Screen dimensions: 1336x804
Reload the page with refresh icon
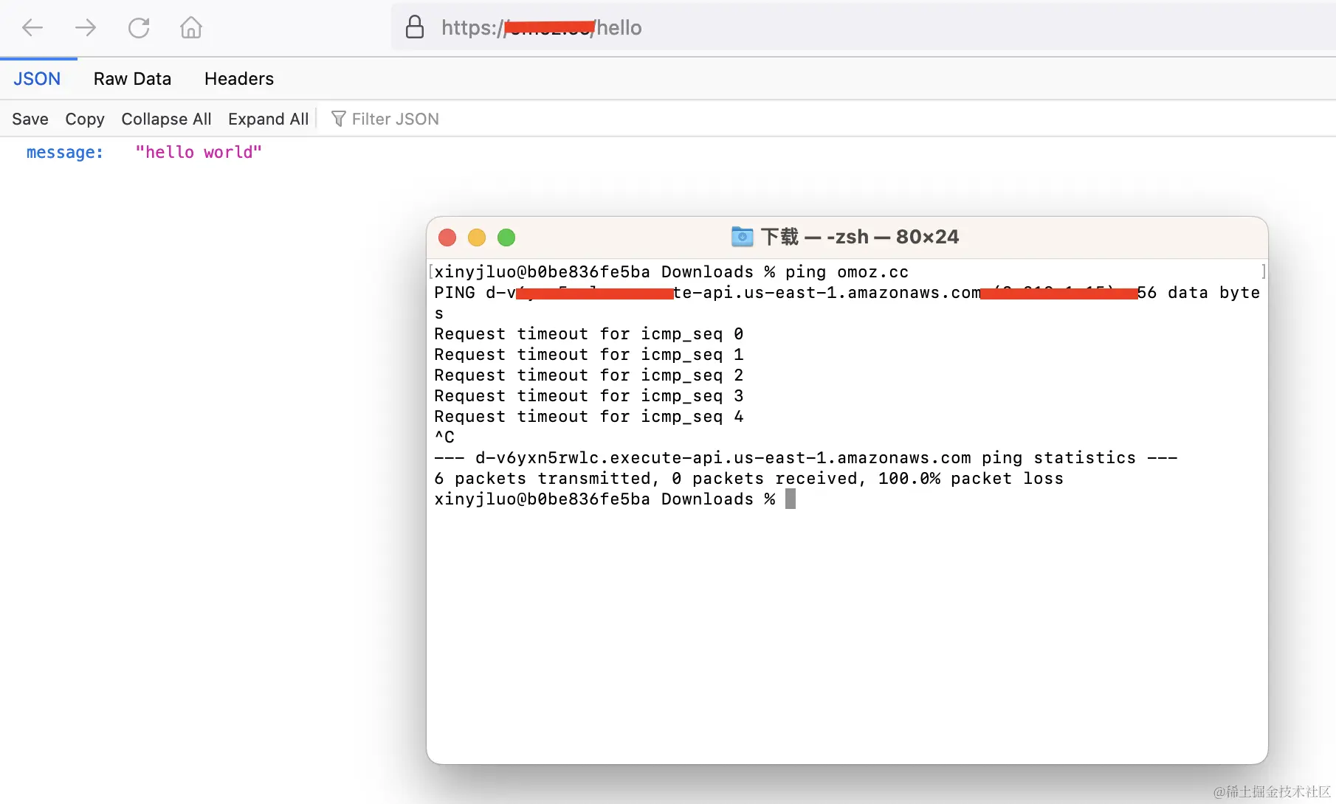click(139, 28)
